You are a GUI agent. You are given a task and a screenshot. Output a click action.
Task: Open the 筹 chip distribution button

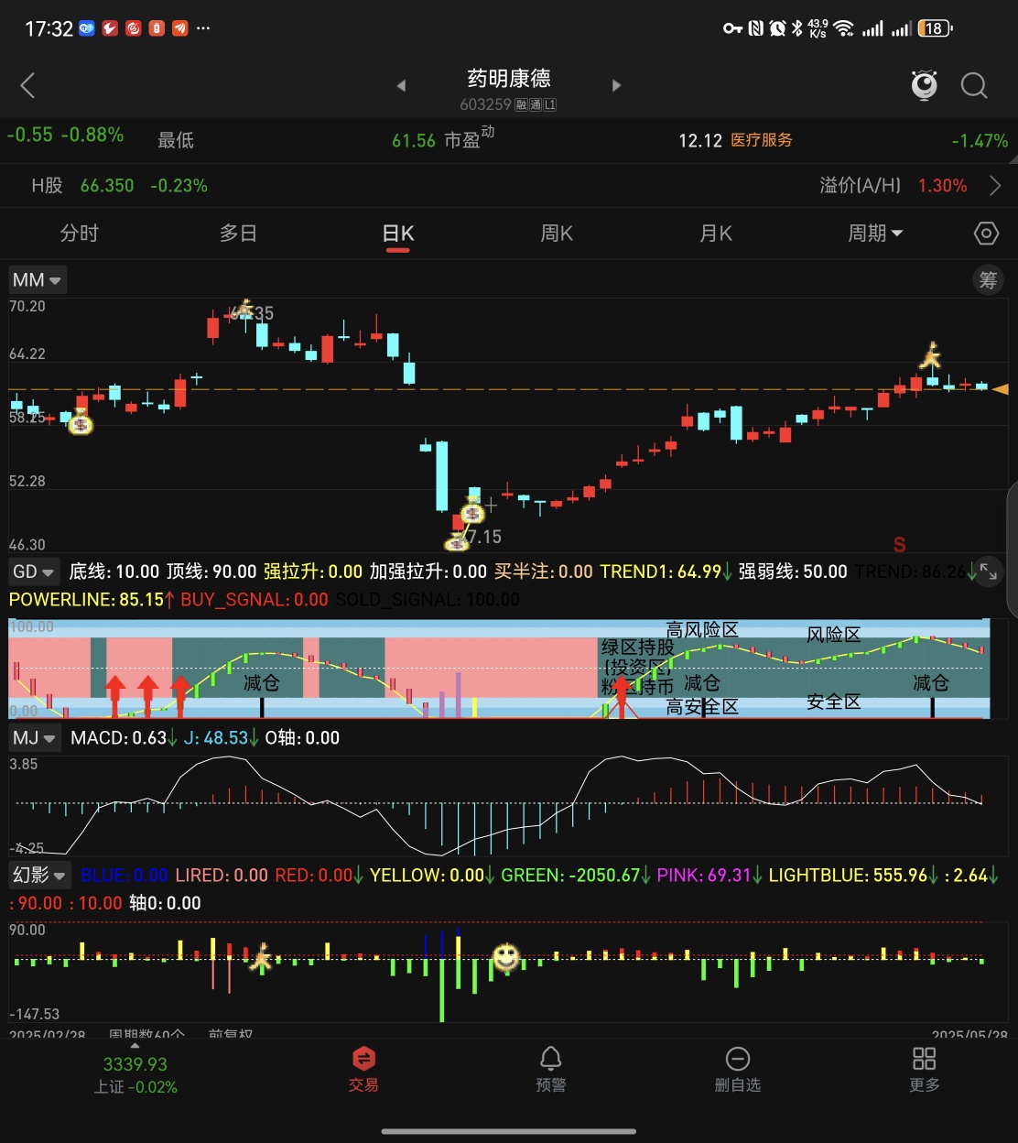(988, 280)
